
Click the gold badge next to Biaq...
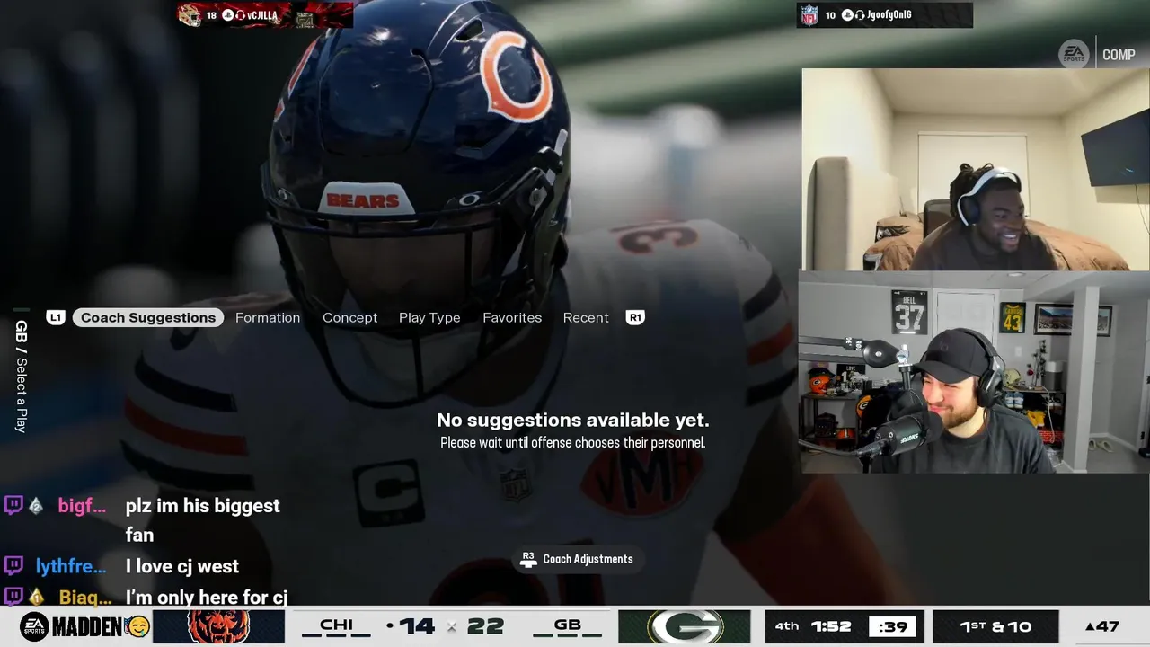(36, 597)
